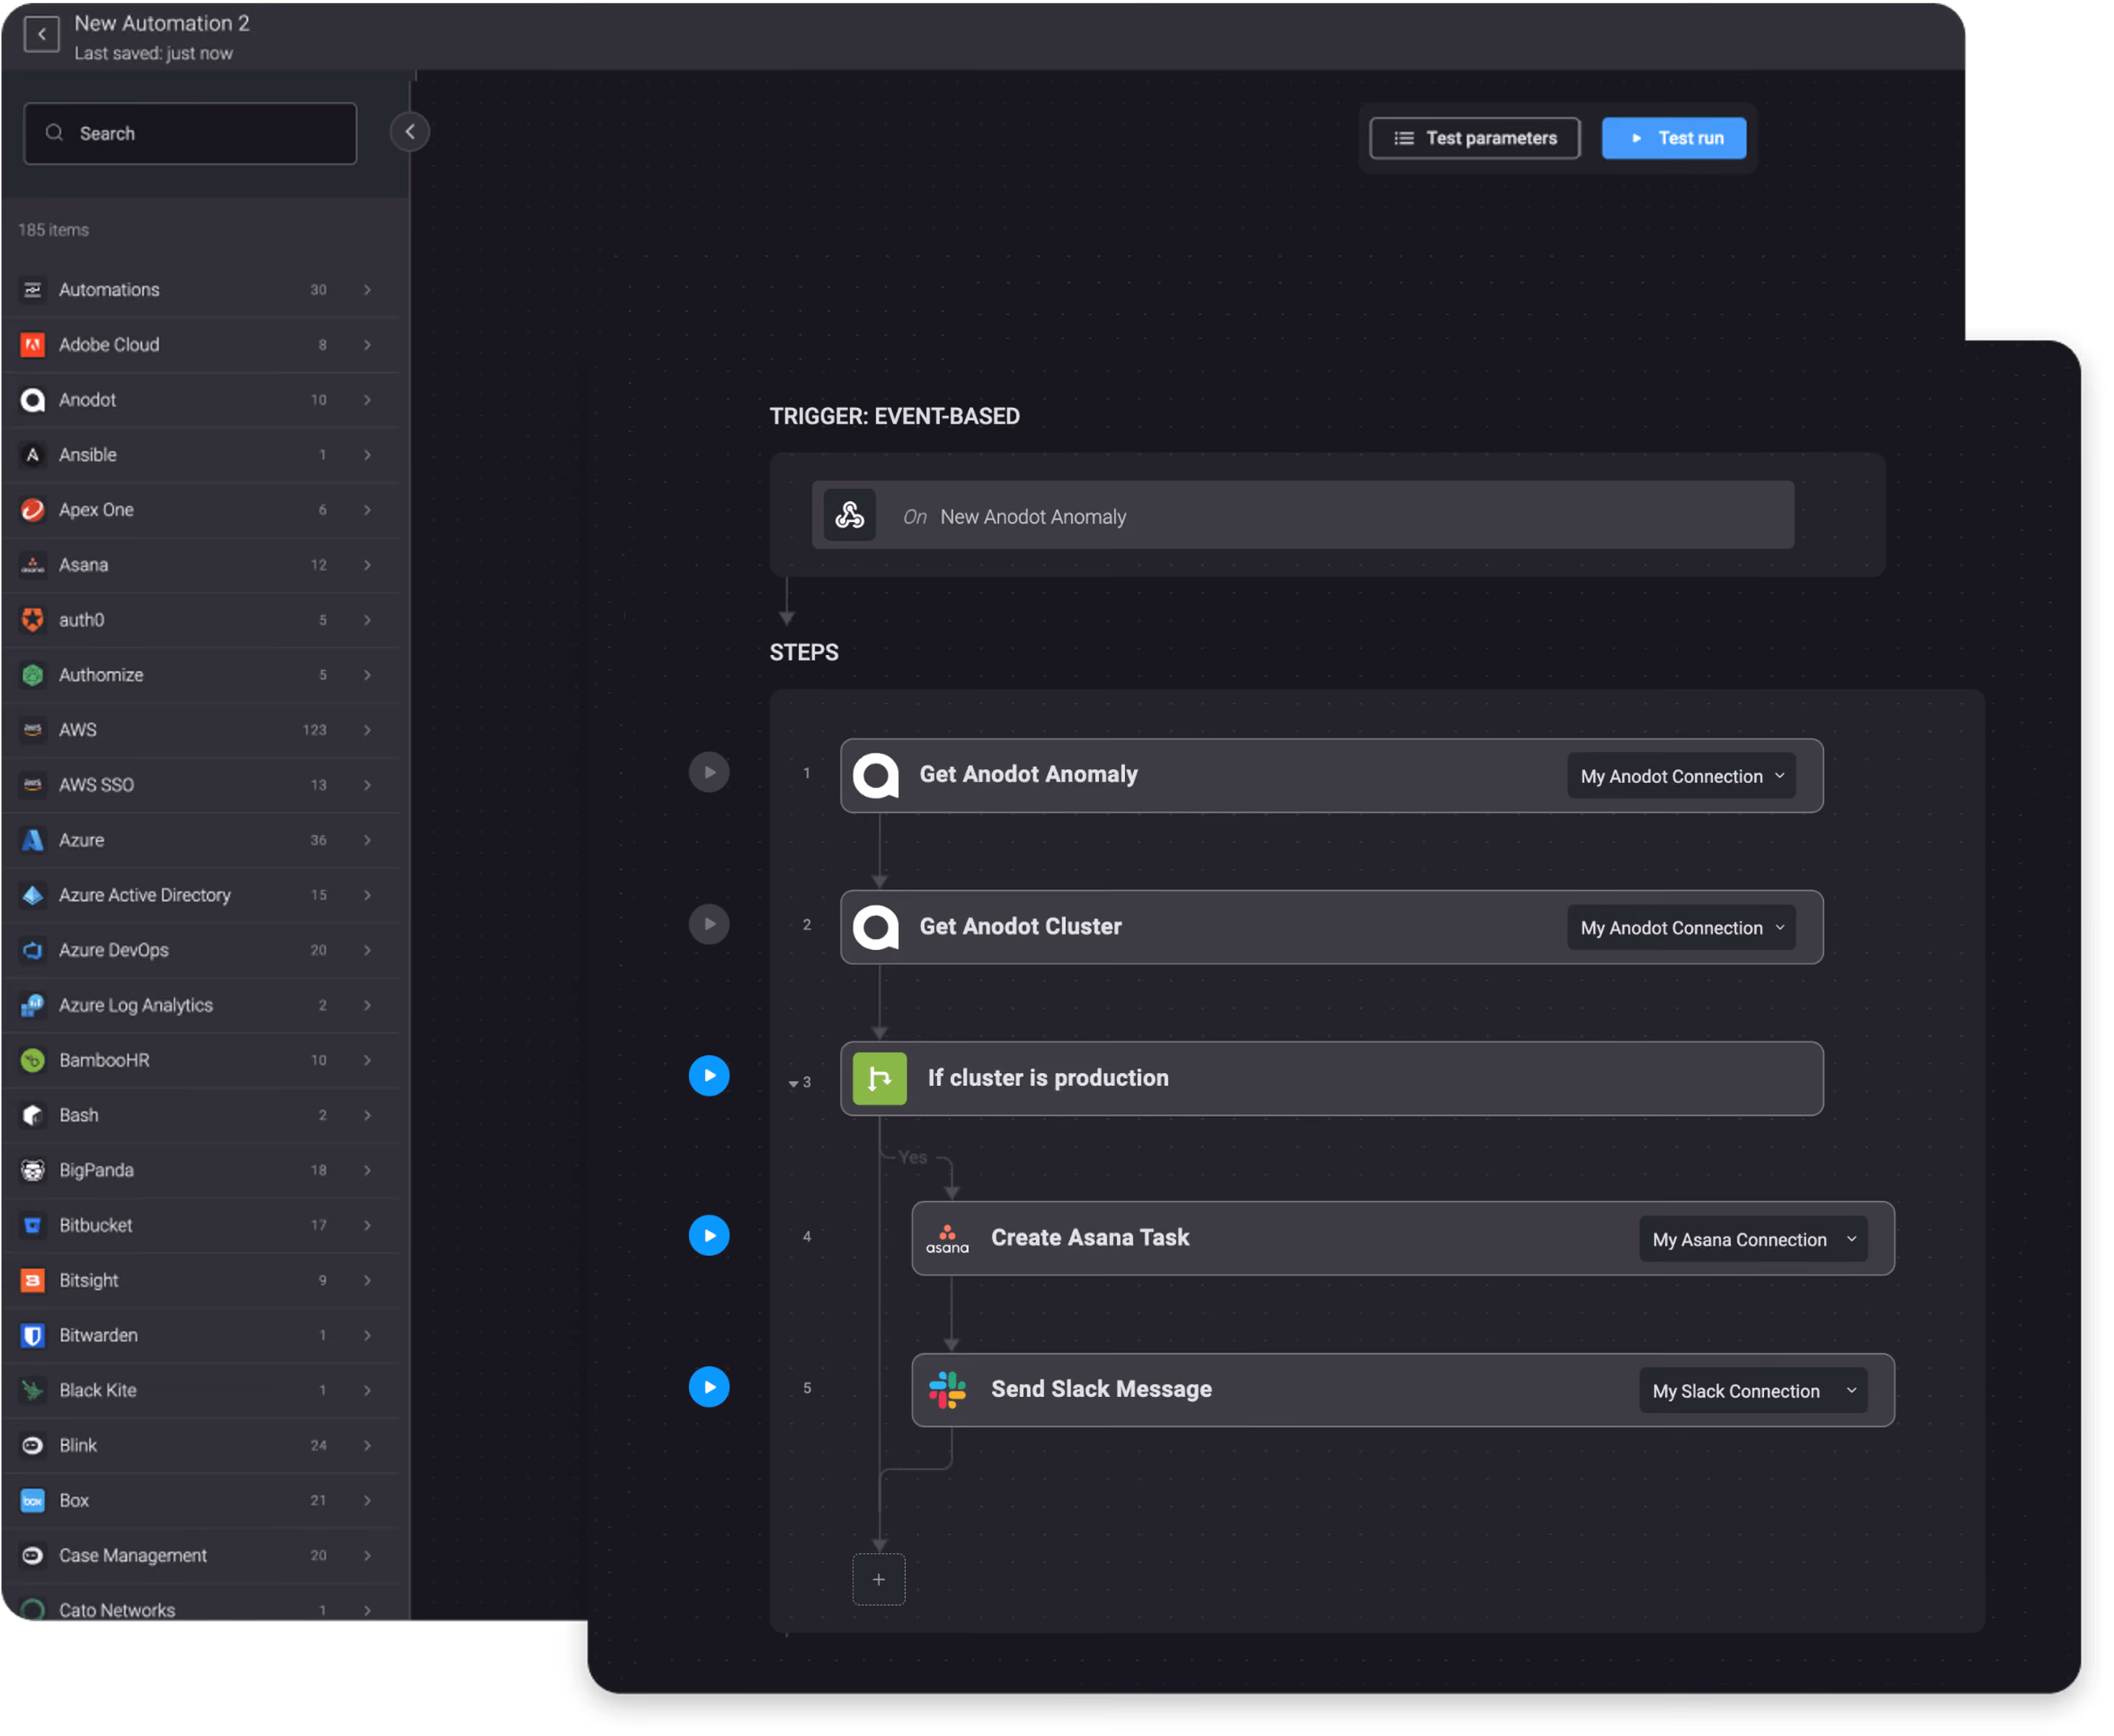Viewport: 2114px width, 1736px height.
Task: Open the My Asana Connection dropdown
Action: coord(1753,1239)
